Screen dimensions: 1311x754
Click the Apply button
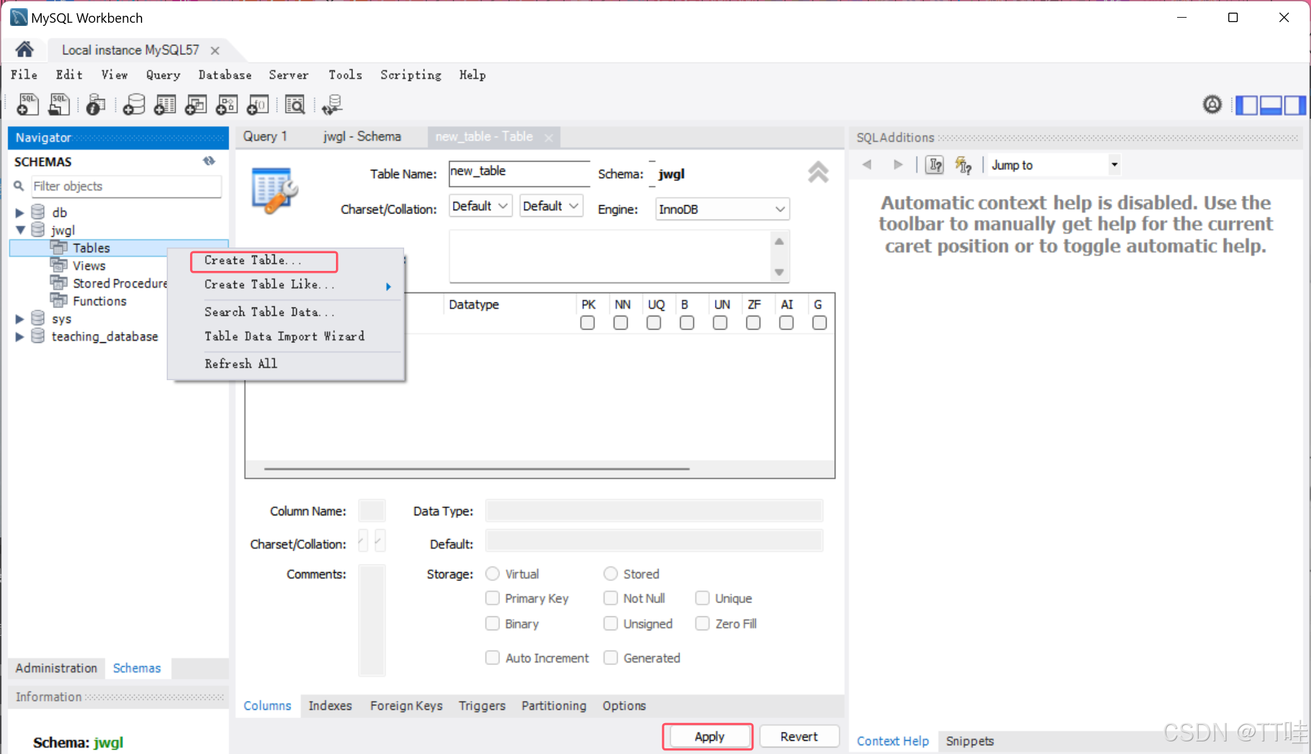tap(708, 736)
